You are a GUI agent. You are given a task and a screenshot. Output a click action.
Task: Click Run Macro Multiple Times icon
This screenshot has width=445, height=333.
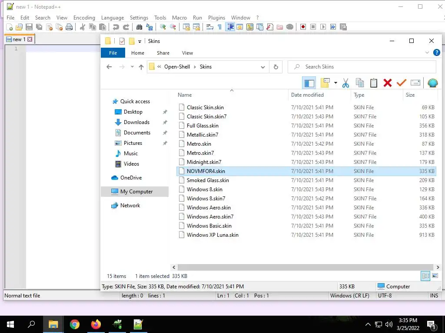click(333, 27)
